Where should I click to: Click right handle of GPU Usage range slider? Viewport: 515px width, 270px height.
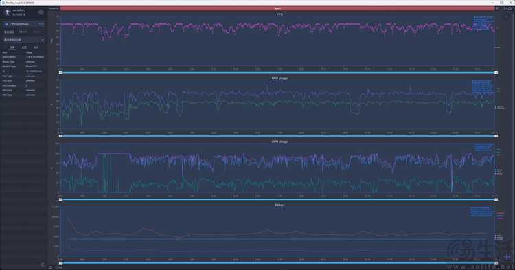pos(496,199)
